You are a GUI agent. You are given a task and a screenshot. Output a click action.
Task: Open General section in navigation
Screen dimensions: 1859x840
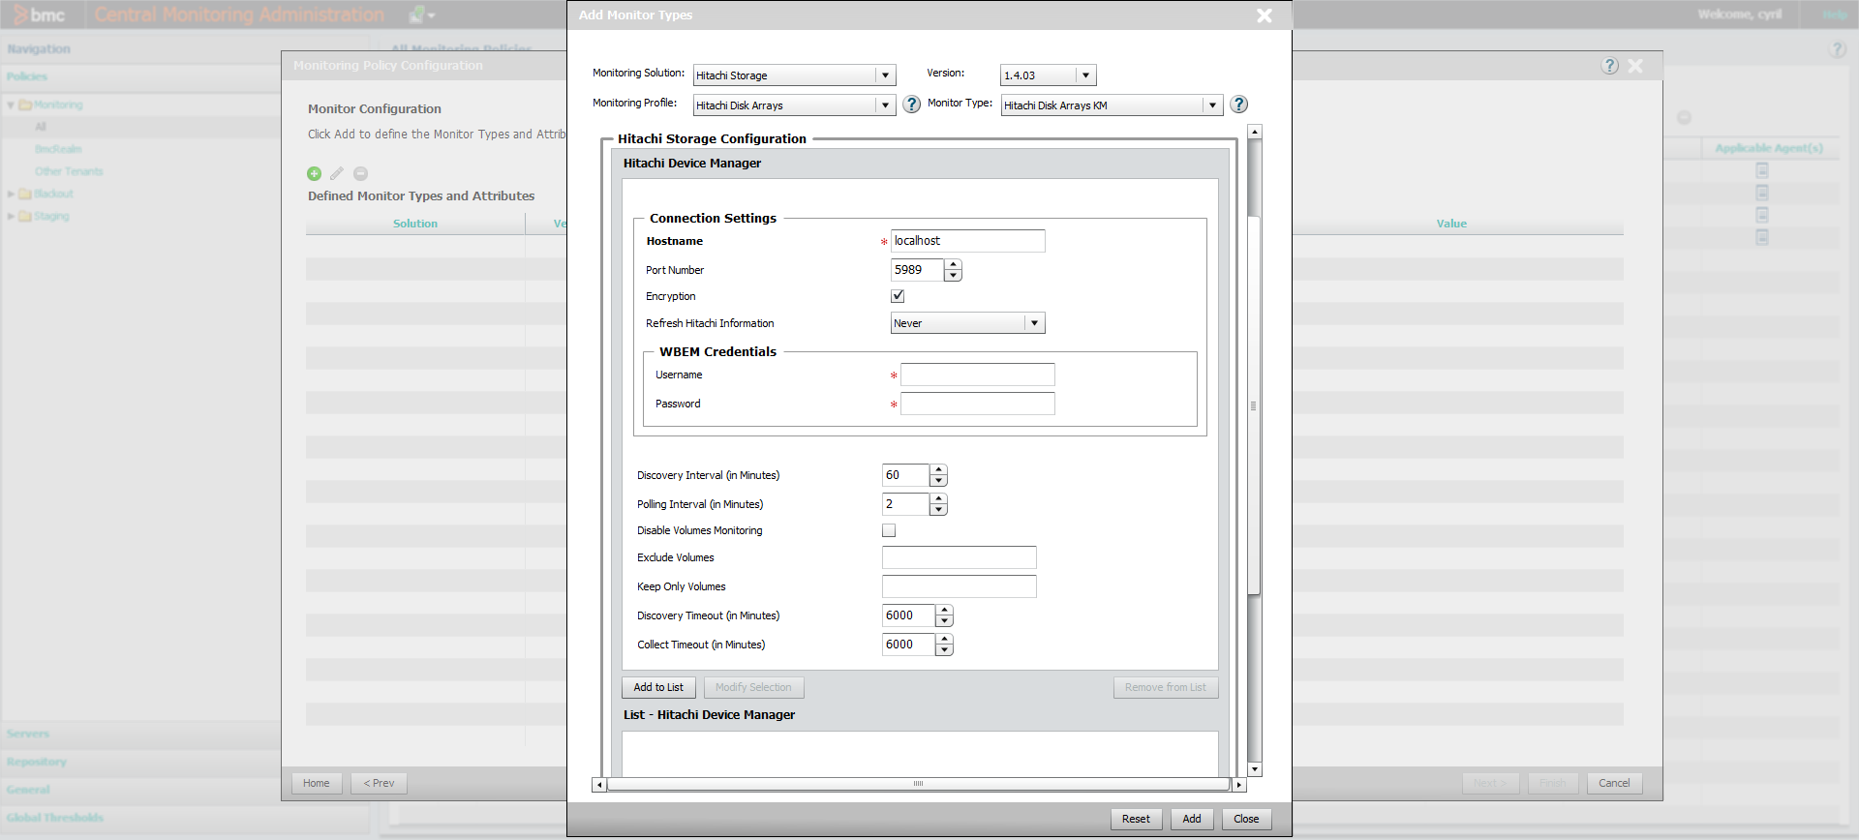[x=28, y=790]
